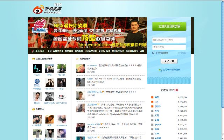Select the last topic in the black bar
The width and height of the screenshot is (224, 140).
click(x=142, y=51)
